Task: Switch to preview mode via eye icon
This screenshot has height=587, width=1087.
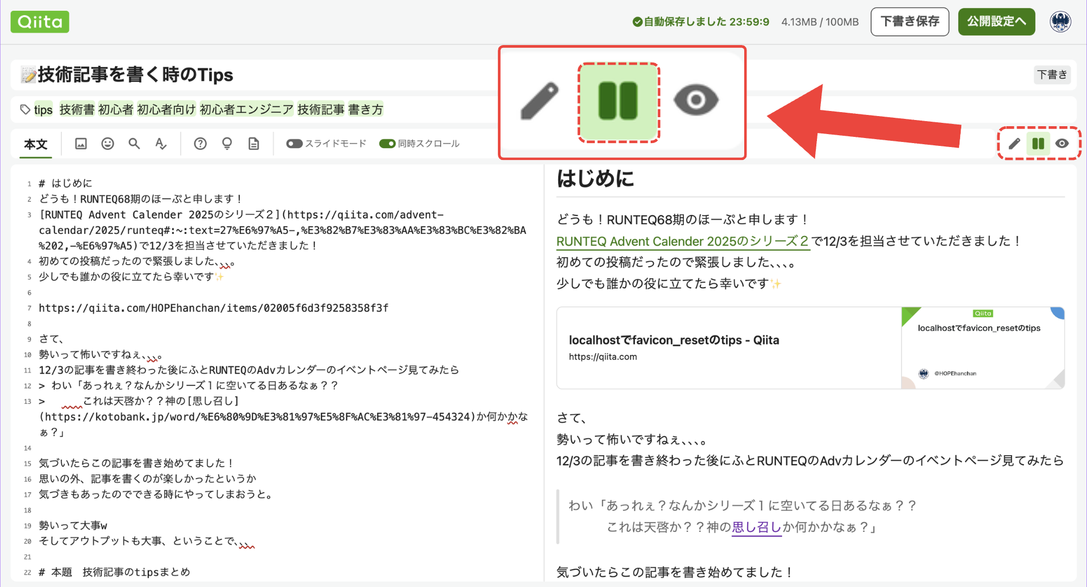Action: click(x=1062, y=144)
